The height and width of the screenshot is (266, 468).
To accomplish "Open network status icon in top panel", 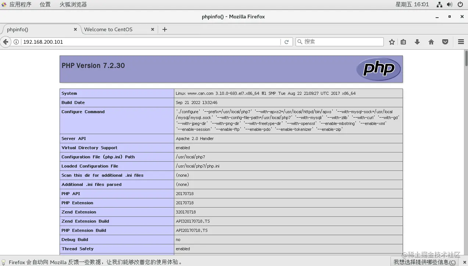I will click(439, 4).
